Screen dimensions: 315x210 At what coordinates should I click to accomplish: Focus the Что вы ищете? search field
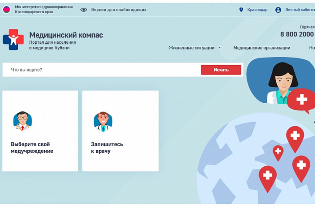pos(102,70)
